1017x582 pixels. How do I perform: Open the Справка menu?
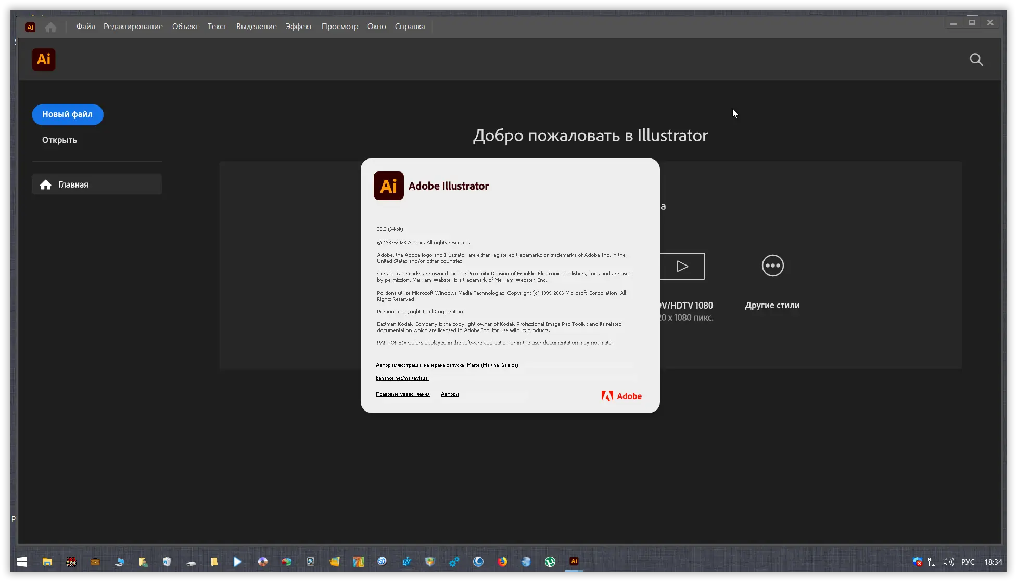tap(410, 27)
